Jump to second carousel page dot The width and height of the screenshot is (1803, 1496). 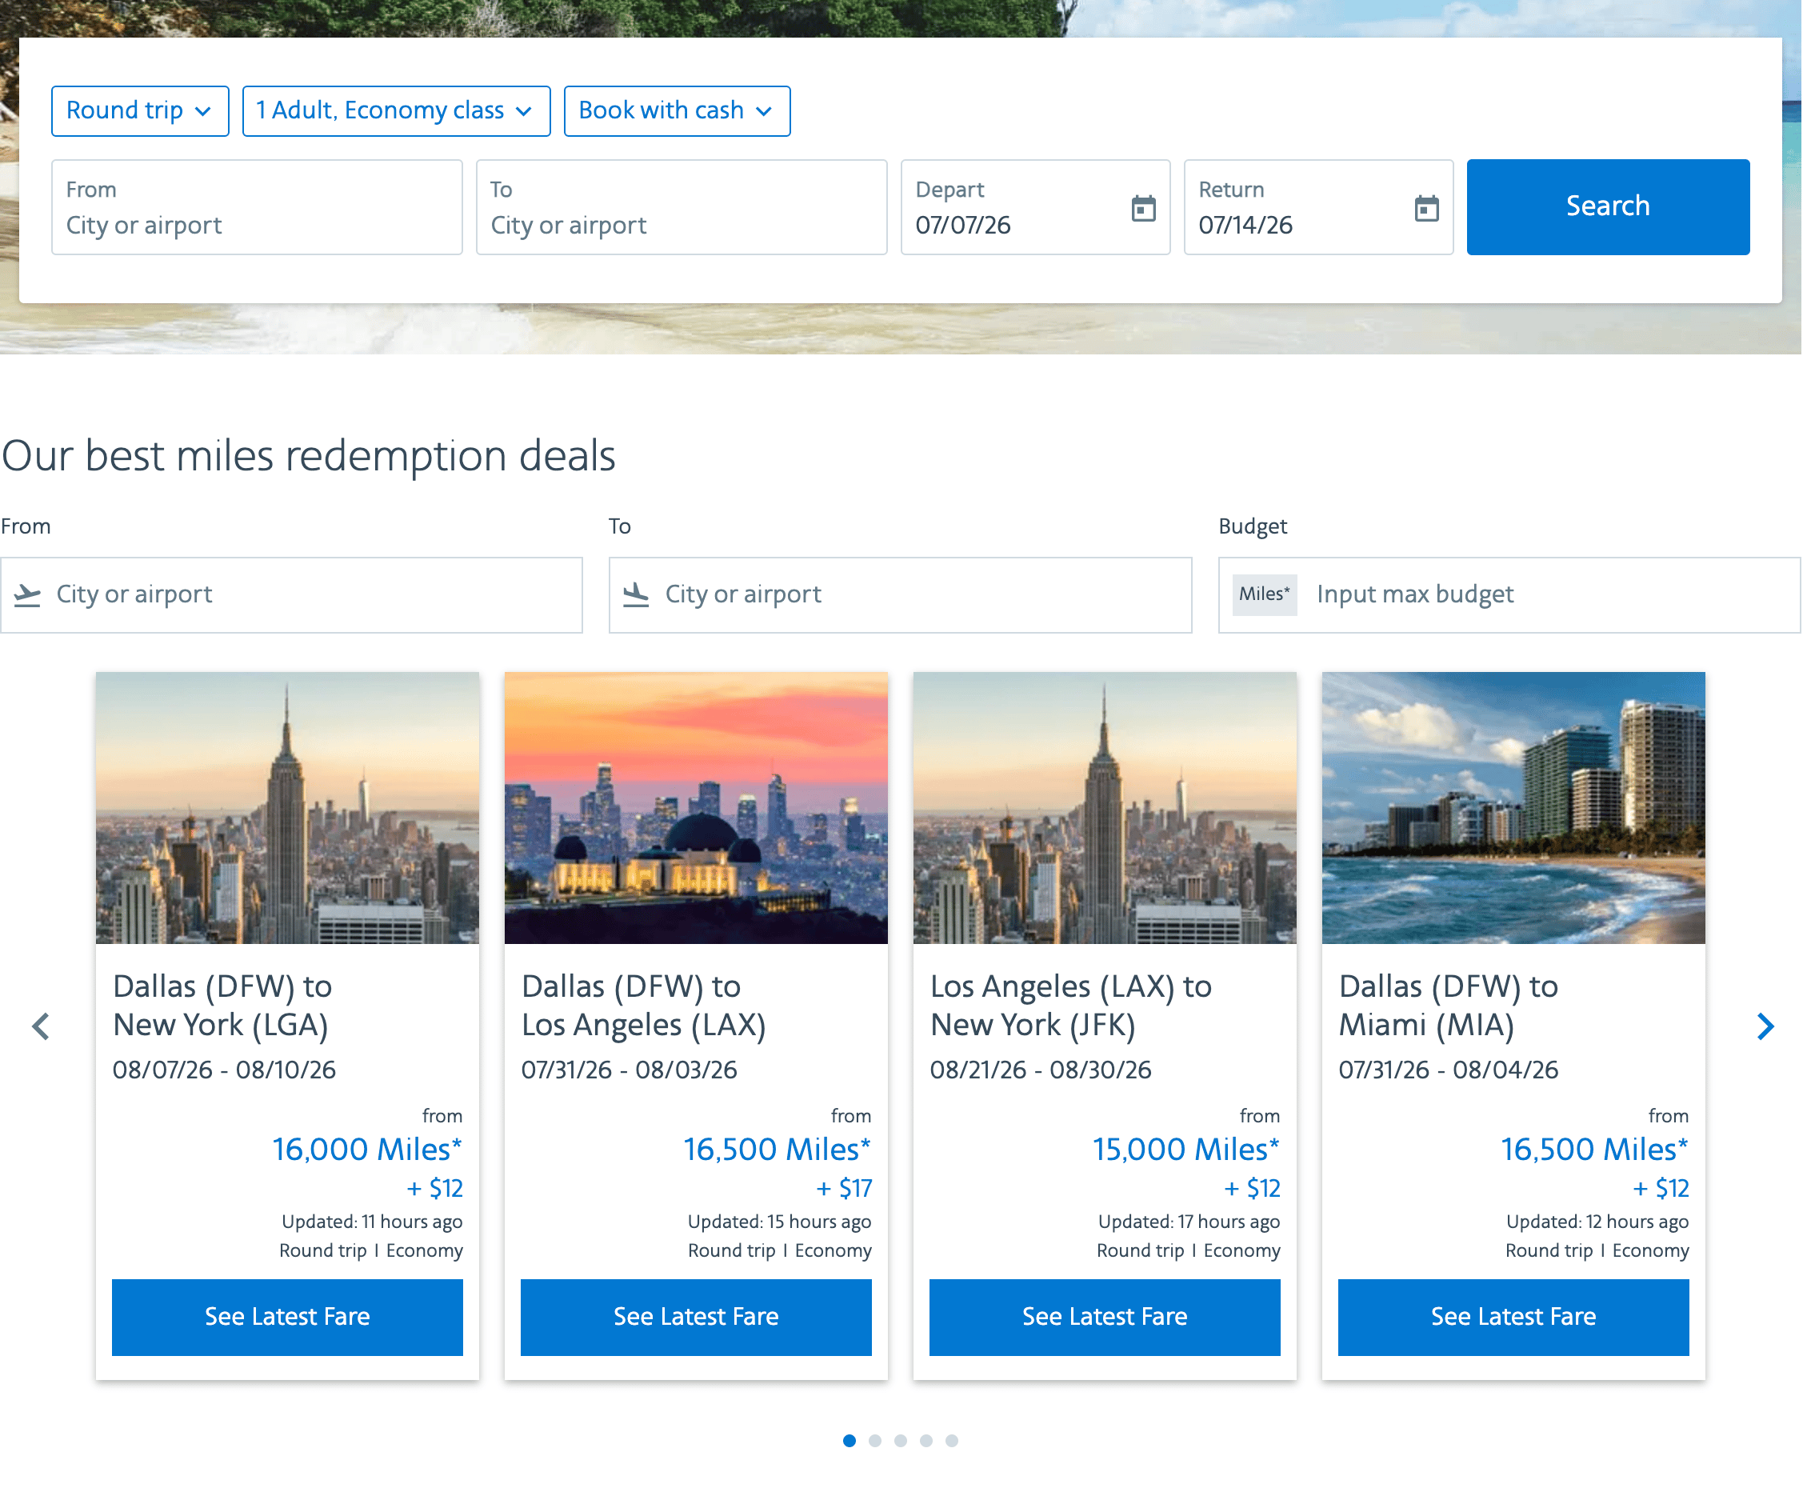(875, 1441)
